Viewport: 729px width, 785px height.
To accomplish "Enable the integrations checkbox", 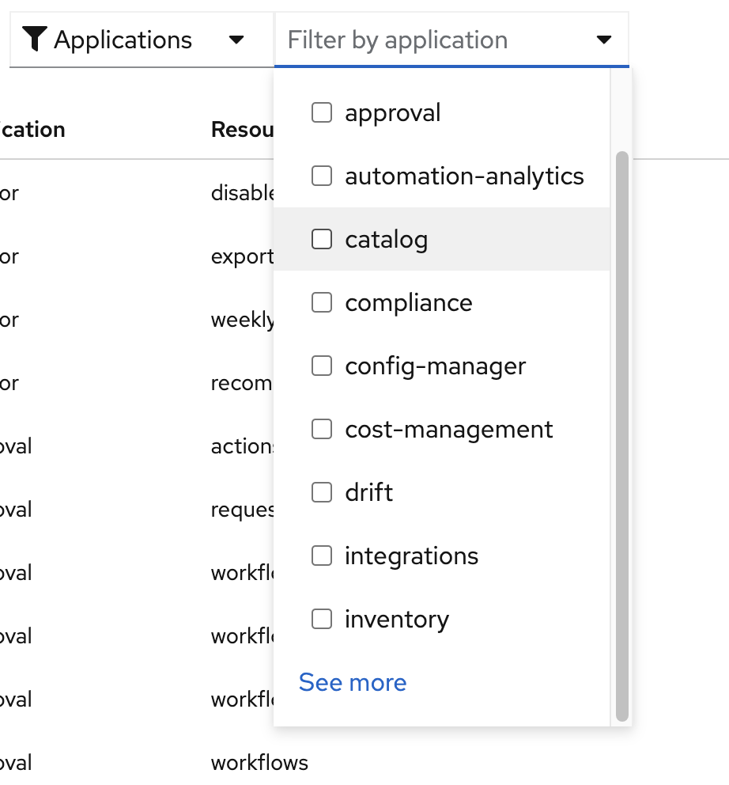I will 321,556.
